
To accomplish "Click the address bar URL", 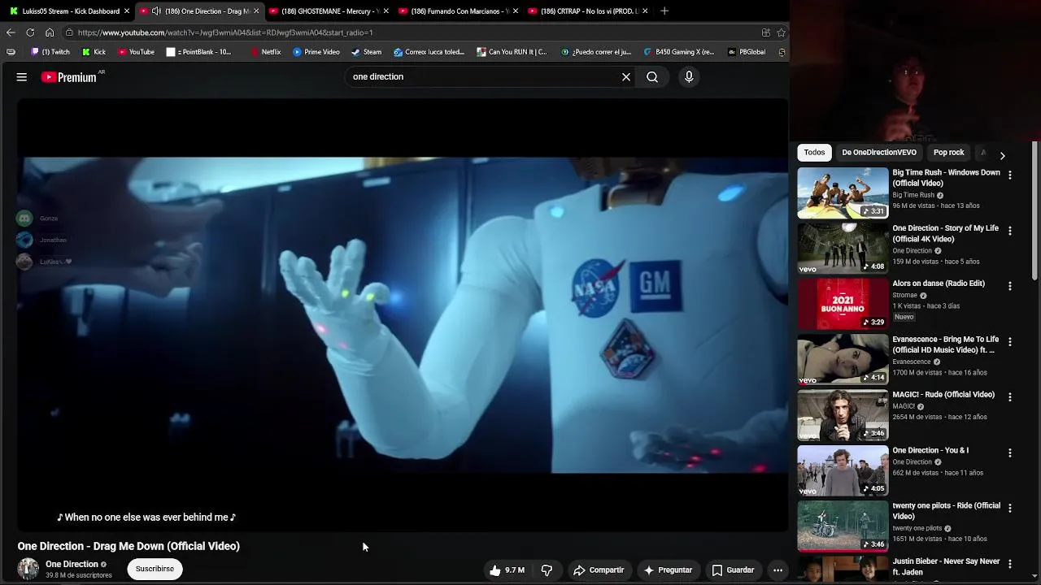I will click(225, 32).
